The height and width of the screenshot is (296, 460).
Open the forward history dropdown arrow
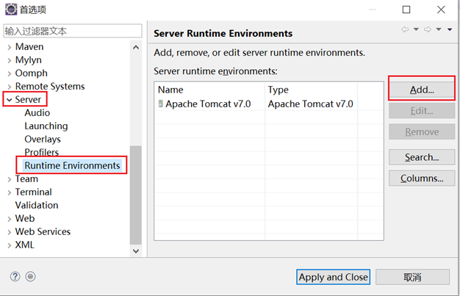point(439,29)
